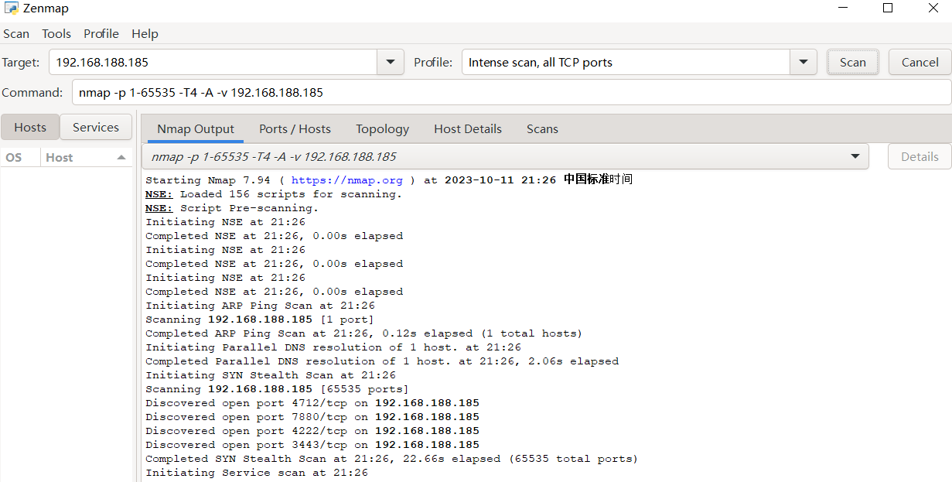Open the Scan menu
The height and width of the screenshot is (482, 952).
coord(16,33)
